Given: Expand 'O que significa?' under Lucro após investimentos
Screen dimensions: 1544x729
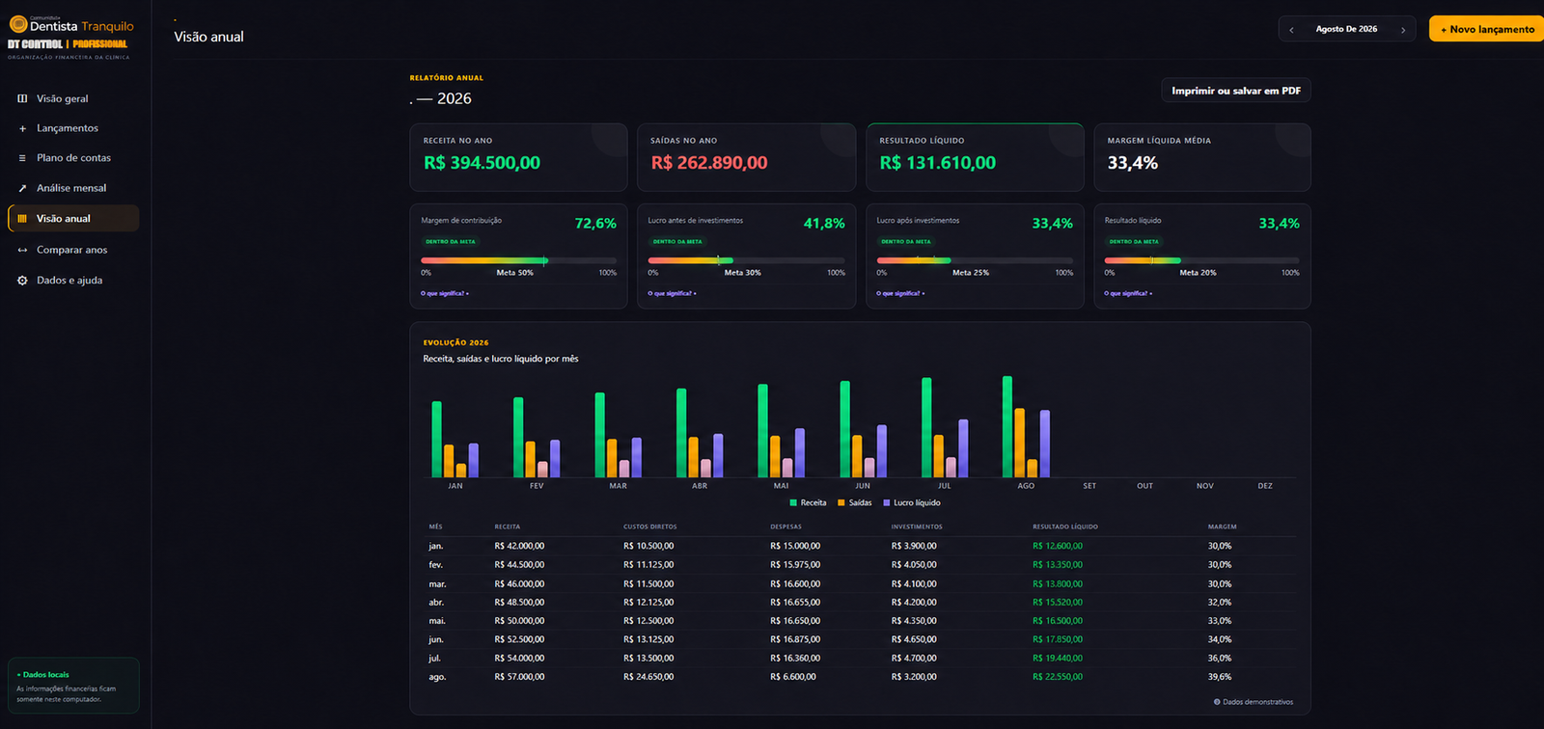Looking at the screenshot, I should 900,293.
